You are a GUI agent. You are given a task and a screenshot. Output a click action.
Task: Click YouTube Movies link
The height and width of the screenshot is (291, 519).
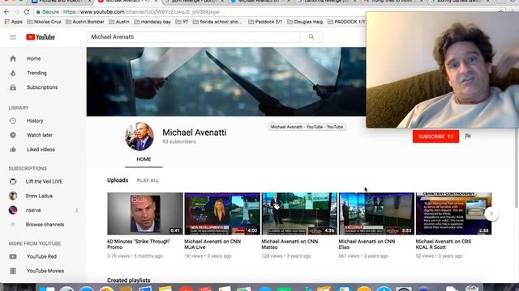45,271
